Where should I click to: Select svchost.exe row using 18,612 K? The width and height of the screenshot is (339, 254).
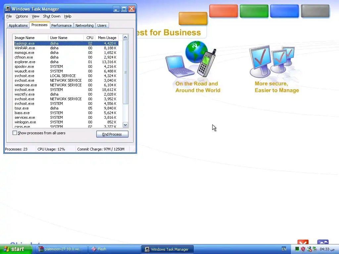tap(66, 90)
